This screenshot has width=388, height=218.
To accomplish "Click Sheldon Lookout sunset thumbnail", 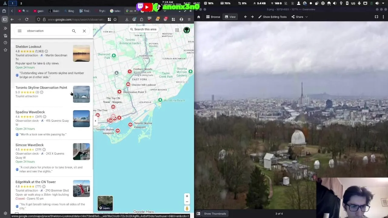I will [81, 53].
